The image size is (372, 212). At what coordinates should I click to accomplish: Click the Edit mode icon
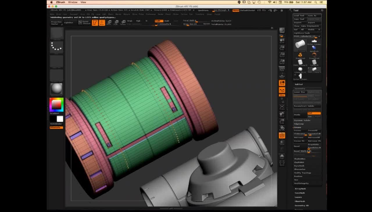[x=95, y=23]
